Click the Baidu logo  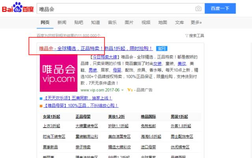point(18,9)
